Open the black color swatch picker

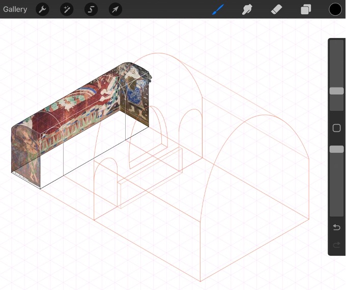tap(335, 10)
